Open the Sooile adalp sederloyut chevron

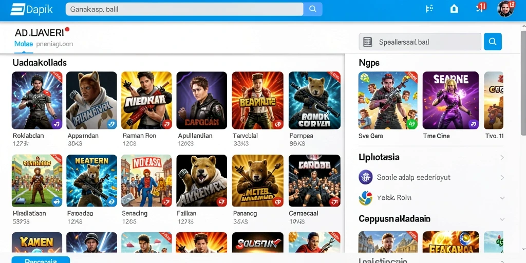tap(502, 177)
